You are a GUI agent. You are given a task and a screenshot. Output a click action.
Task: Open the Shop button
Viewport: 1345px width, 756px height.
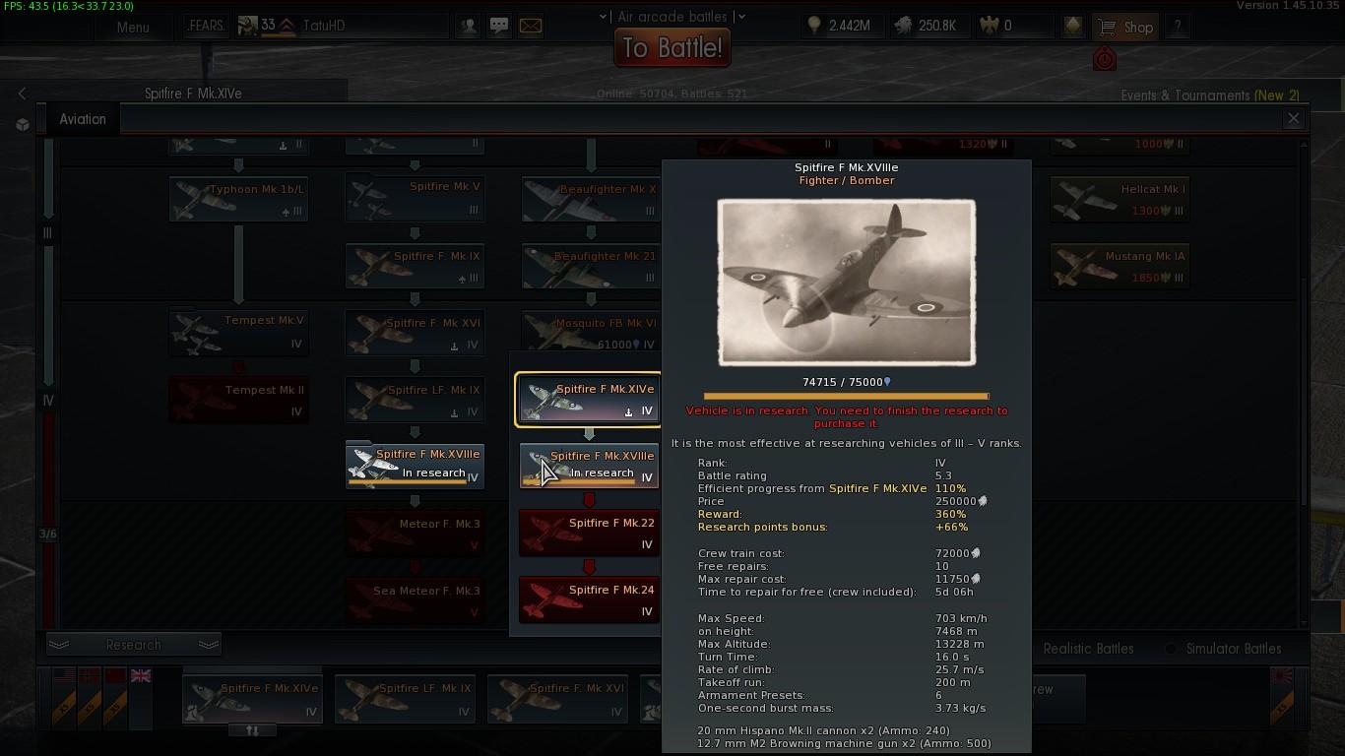[x=1126, y=27]
